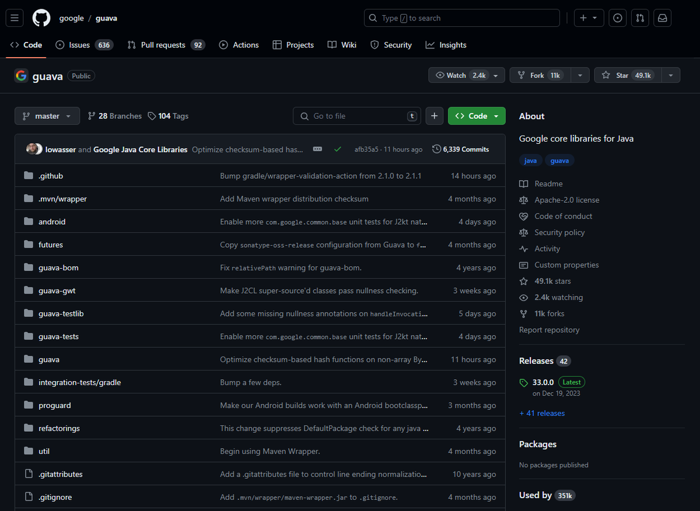Open the notifications inbox icon
The height and width of the screenshot is (511, 700).
click(x=662, y=18)
